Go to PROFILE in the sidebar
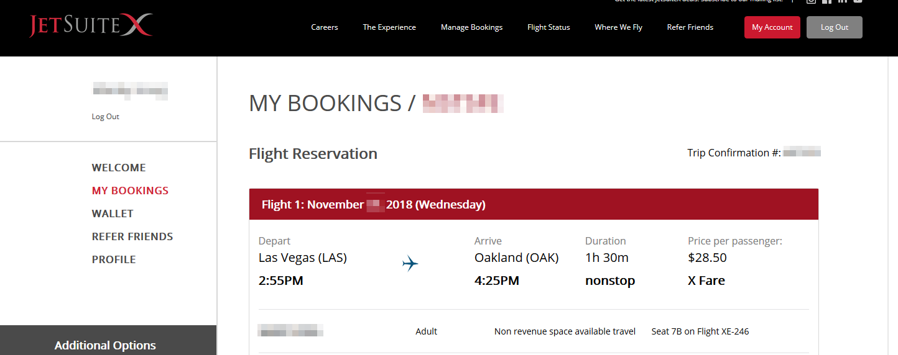The width and height of the screenshot is (898, 355). point(114,259)
